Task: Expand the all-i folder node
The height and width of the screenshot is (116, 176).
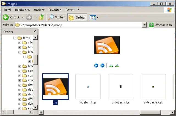Action: tap(20, 42)
